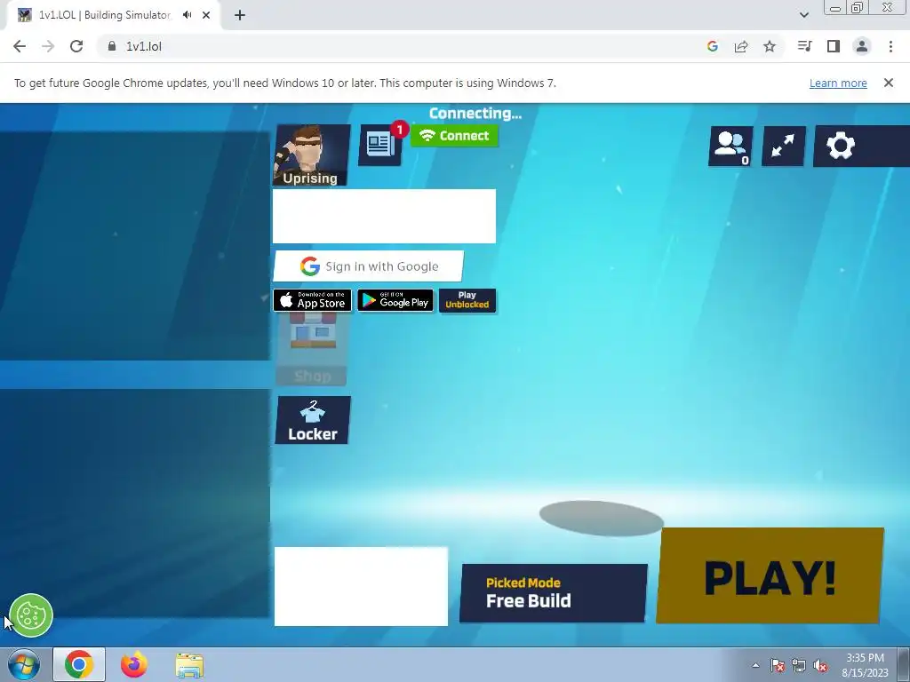This screenshot has height=682, width=910.
Task: Open the Locker tile
Action: [x=313, y=420]
